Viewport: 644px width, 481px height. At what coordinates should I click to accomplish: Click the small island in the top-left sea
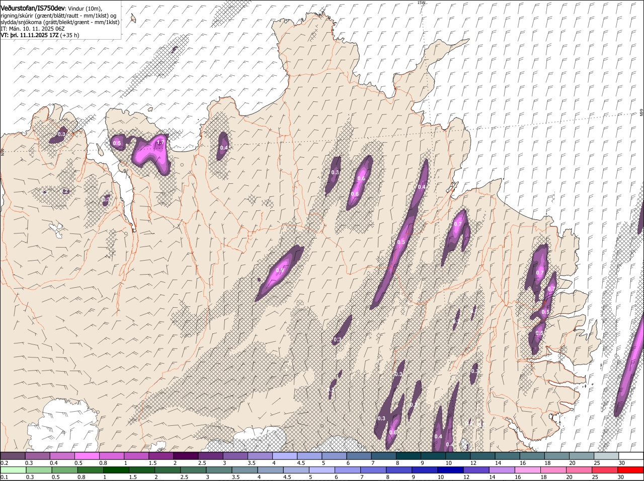(x=133, y=18)
